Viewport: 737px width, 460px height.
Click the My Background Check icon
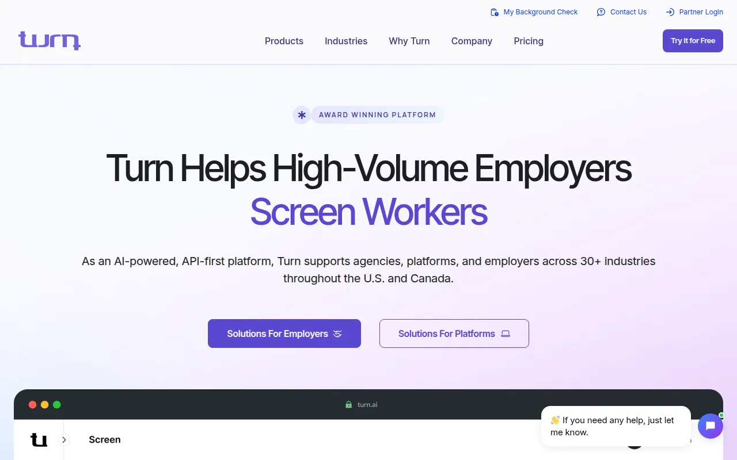[x=495, y=12]
